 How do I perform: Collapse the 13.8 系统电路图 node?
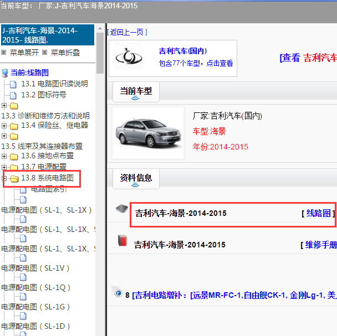(x=4, y=178)
